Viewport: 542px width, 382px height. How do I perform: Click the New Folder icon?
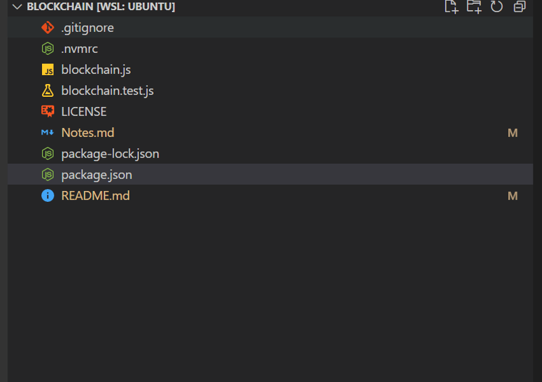[x=474, y=6]
